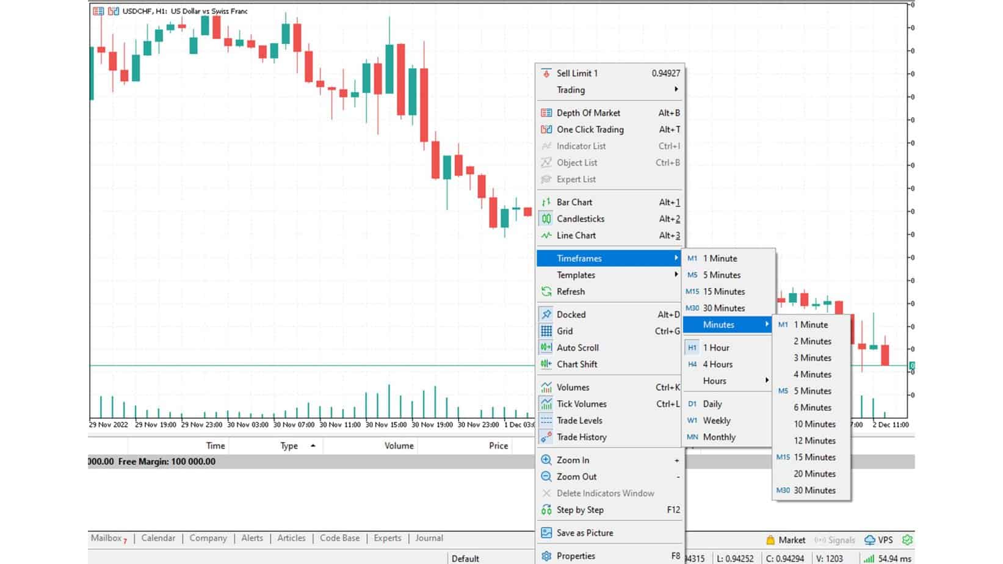Sort the table by Type column header
1003x564 pixels.
click(289, 446)
